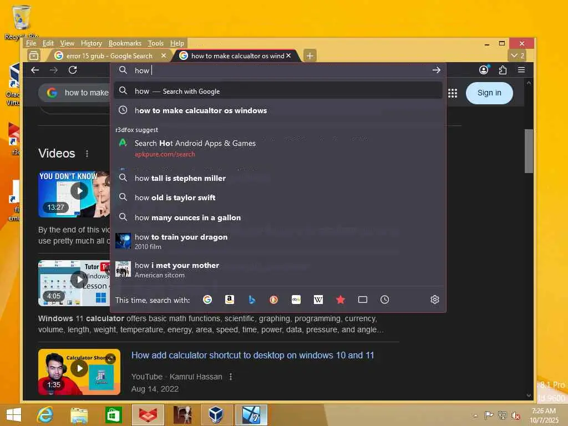Open a new tab with plus button
Screen dimensions: 568x426
click(x=310, y=56)
